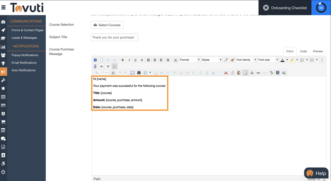Open the credit card sidebar icon
The image size is (331, 181).
(3, 105)
